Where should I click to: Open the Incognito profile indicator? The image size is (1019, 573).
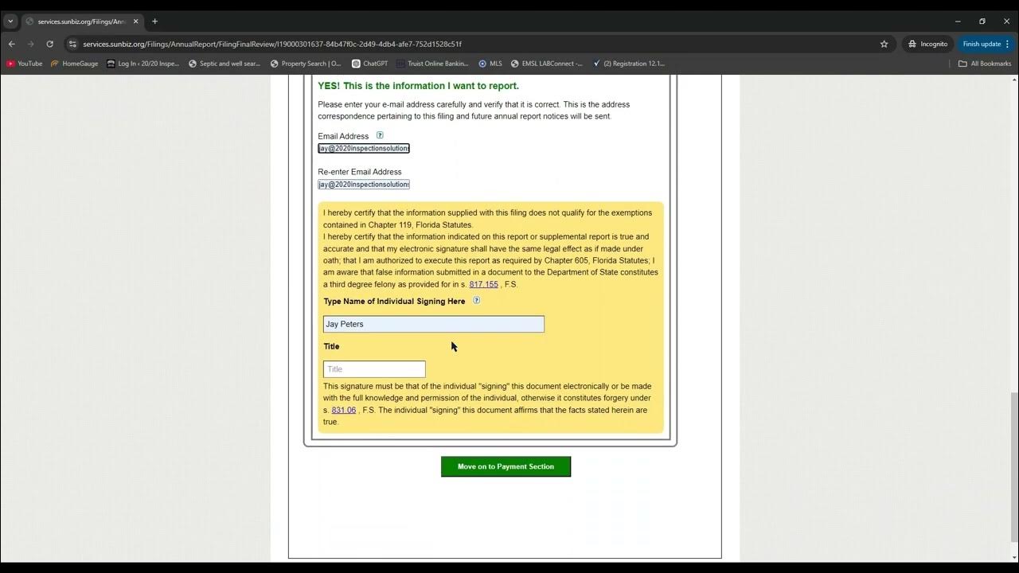click(928, 44)
